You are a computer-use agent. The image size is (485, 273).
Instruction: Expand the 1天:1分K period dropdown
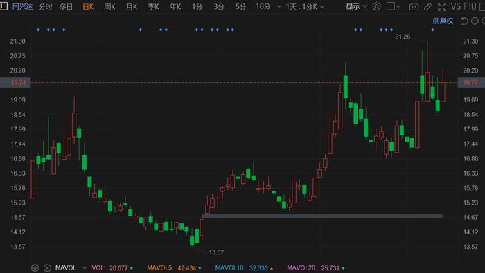(305, 6)
